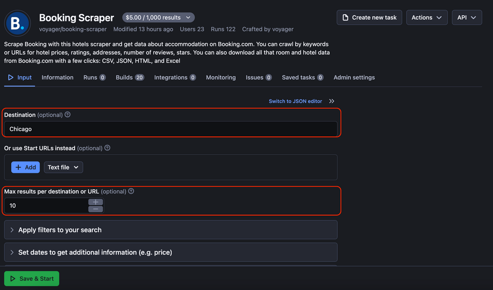Click the Destination input containing Chicago

point(171,129)
